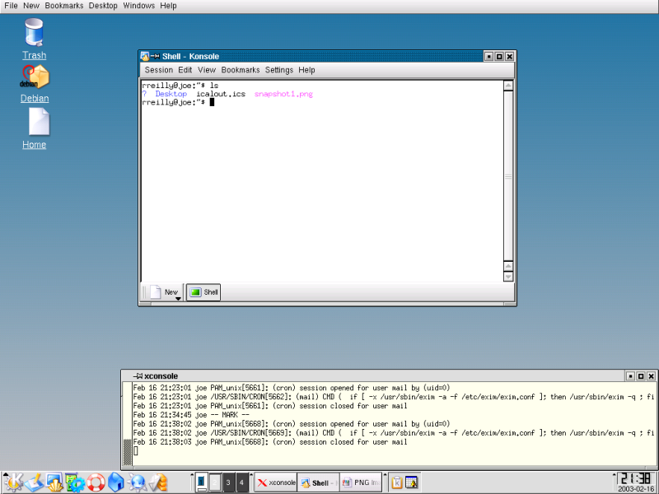Open Help via the life-ring panel icon
This screenshot has height=494, width=659.
(96, 482)
